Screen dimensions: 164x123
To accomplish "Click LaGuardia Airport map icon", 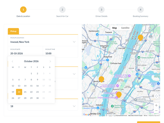I will 158,84.
